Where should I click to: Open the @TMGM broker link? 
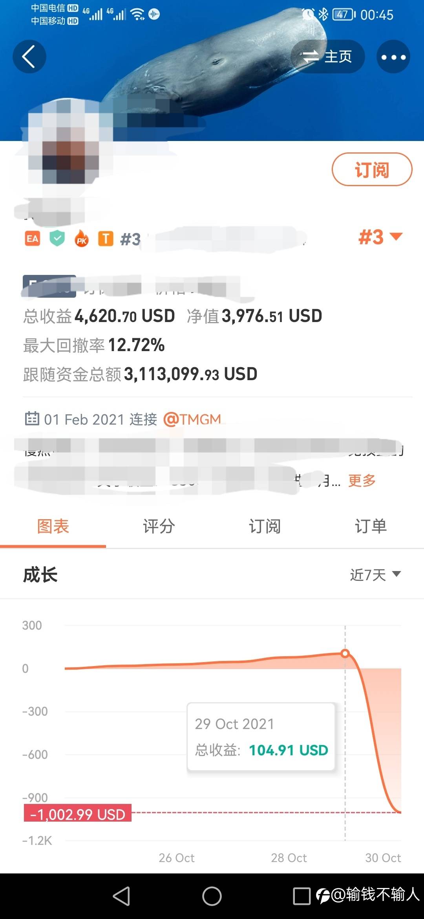[x=192, y=419]
